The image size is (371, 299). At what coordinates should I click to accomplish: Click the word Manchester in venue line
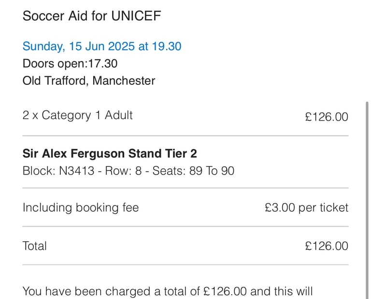[124, 81]
